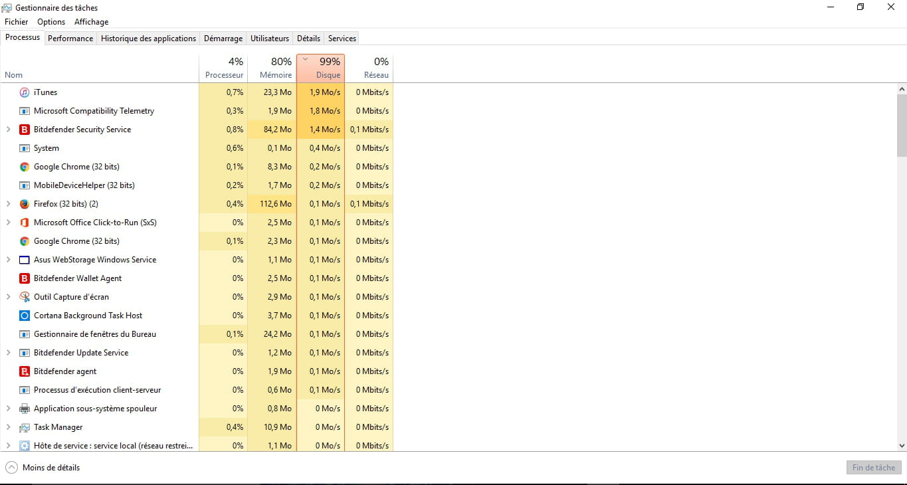
Task: Sort by the Nom column header
Action: pyautogui.click(x=100, y=68)
